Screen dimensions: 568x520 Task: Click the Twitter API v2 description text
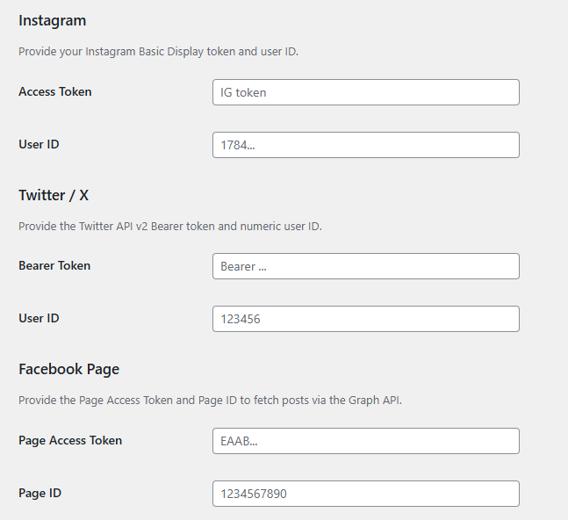[170, 226]
